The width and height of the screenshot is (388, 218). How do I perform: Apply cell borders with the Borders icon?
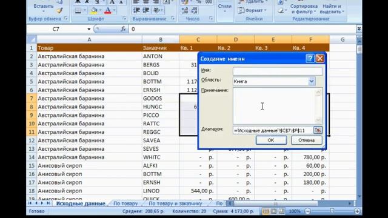(x=78, y=11)
